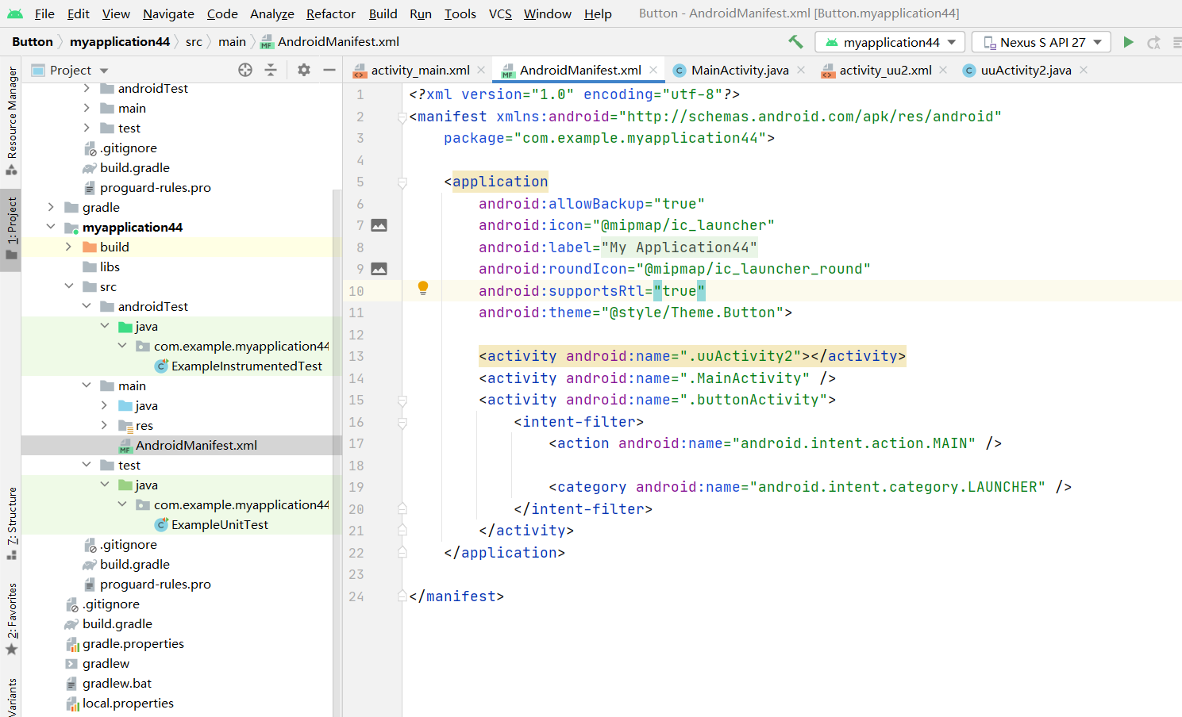Collapse the src folder
This screenshot has width=1182, height=717.
click(69, 286)
